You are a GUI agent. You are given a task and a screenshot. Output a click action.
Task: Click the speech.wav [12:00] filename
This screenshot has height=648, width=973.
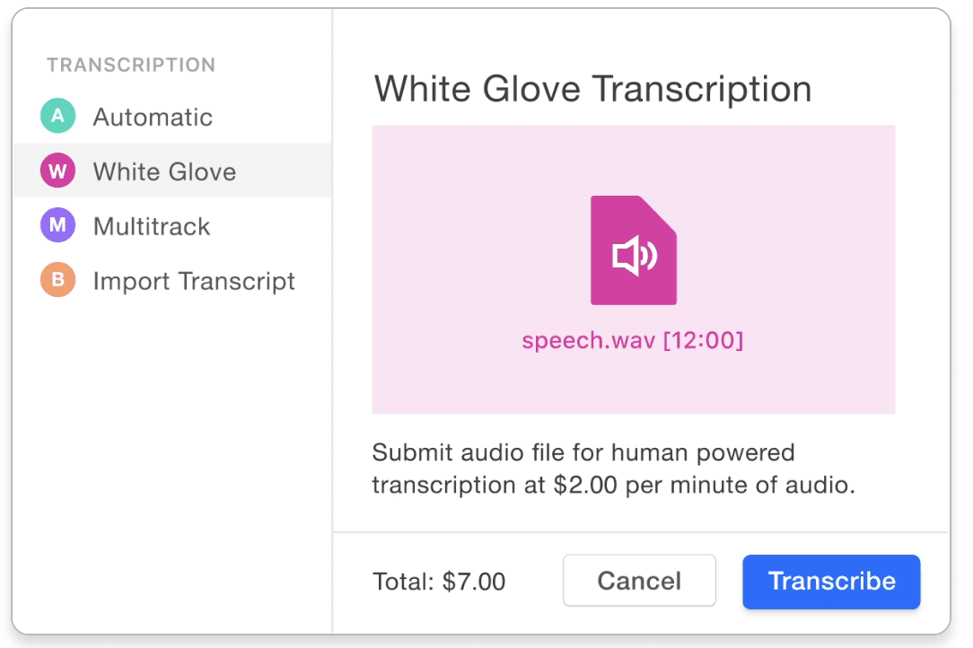click(632, 340)
